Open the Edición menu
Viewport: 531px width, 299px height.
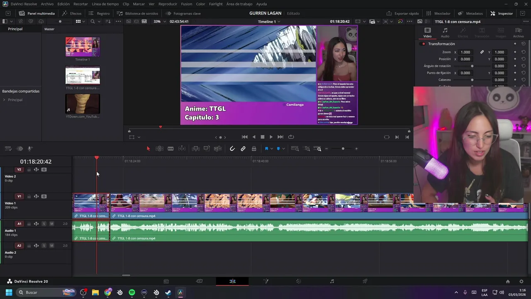63,4
